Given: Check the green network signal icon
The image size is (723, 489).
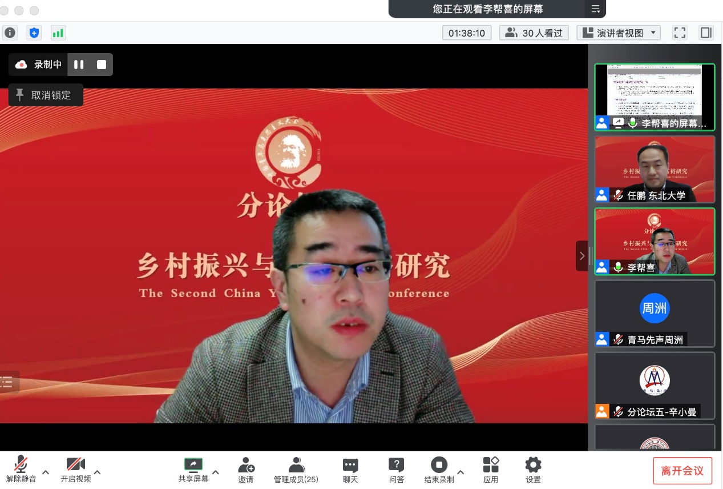Looking at the screenshot, I should tap(58, 33).
